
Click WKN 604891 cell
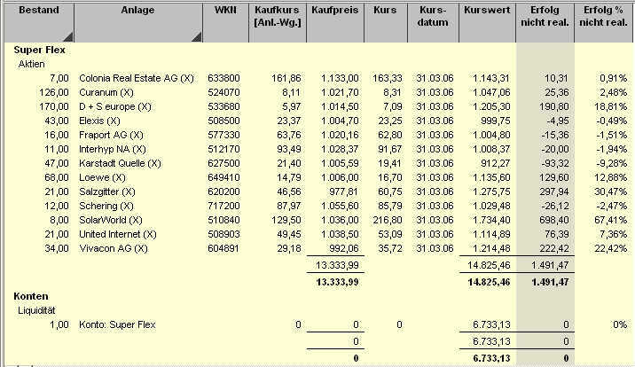point(223,248)
